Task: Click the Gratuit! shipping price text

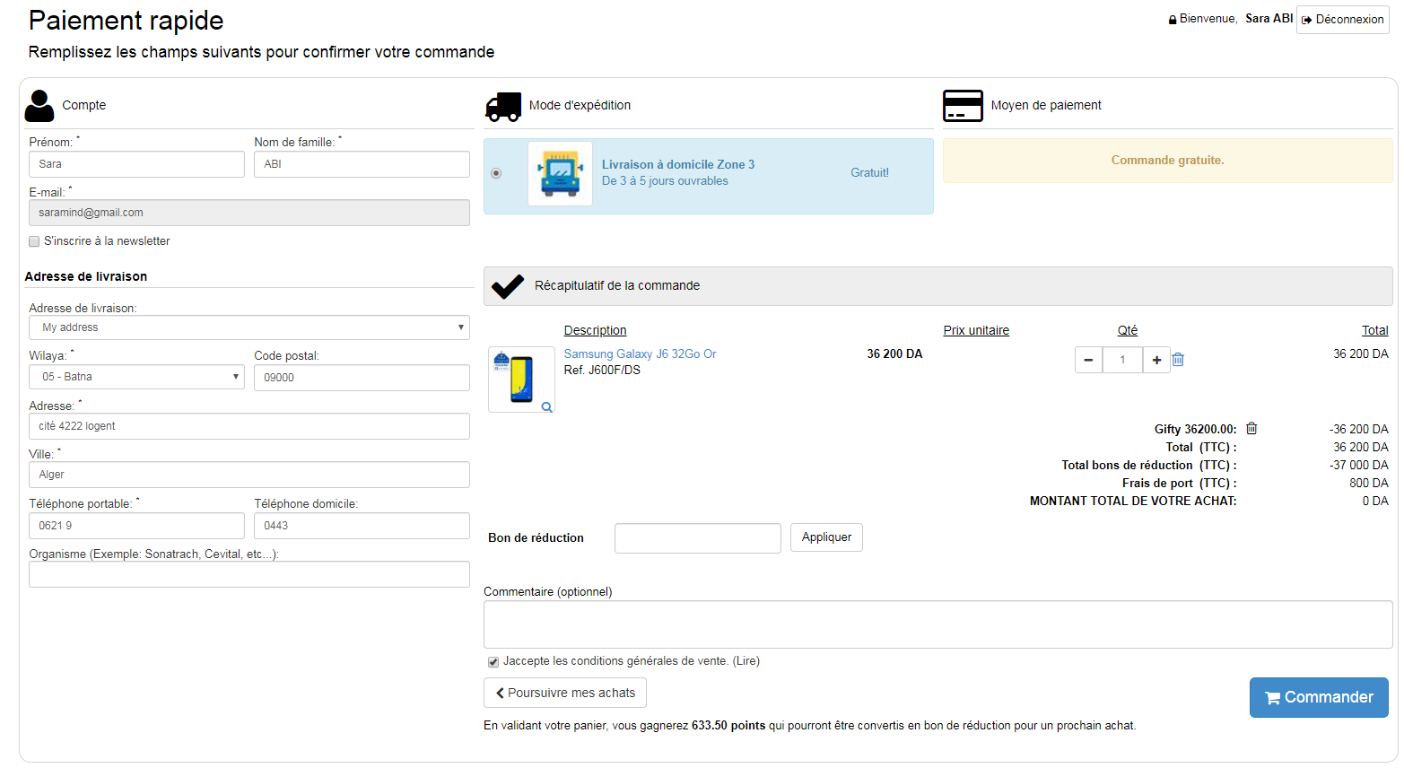Action: pyautogui.click(x=869, y=173)
